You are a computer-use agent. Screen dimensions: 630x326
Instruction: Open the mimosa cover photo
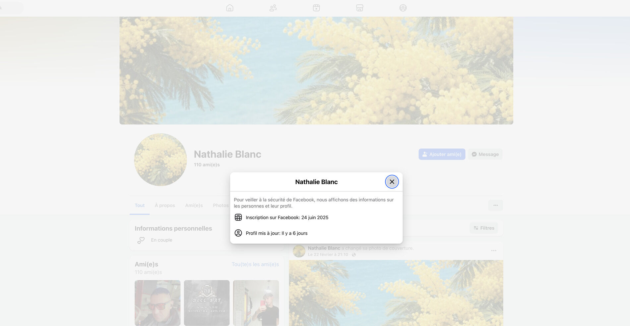click(316, 70)
